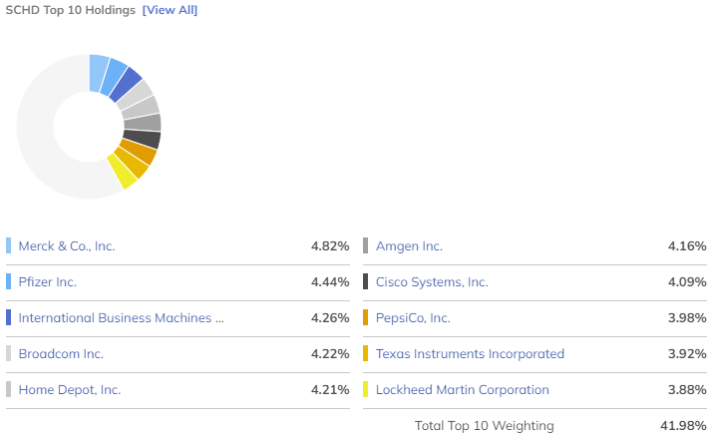
Task: Click the 4.44% Pfizer weighting value
Action: tap(330, 282)
